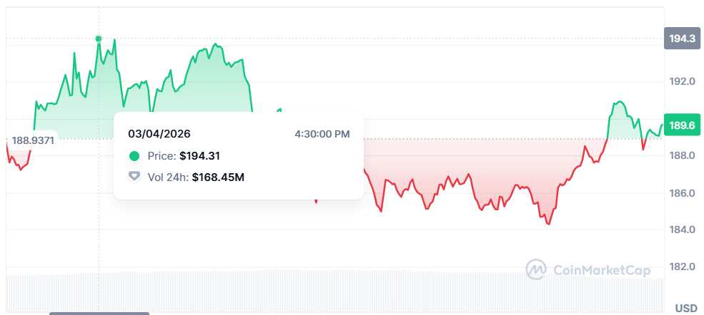Click the 194.3 high price badge
Screen dimensions: 704x315
pos(680,38)
